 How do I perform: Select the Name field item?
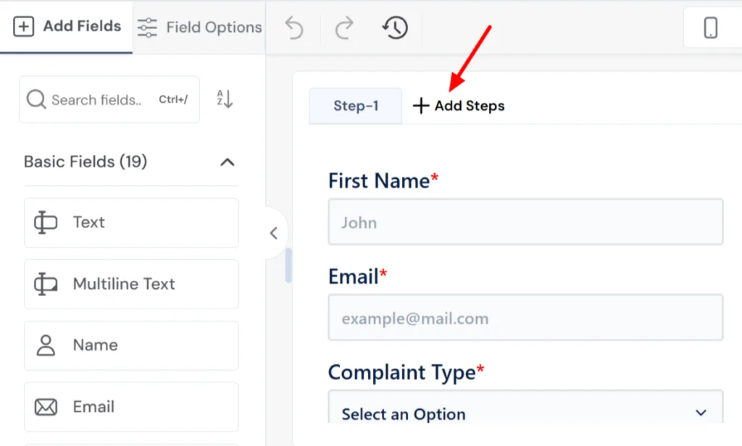click(132, 345)
